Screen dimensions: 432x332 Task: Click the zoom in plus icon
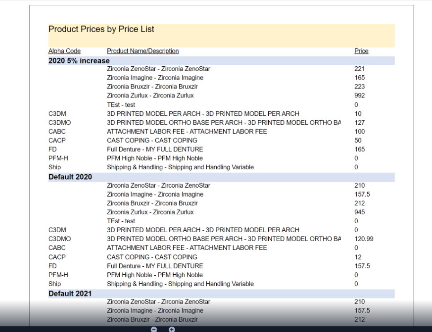[x=172, y=329]
